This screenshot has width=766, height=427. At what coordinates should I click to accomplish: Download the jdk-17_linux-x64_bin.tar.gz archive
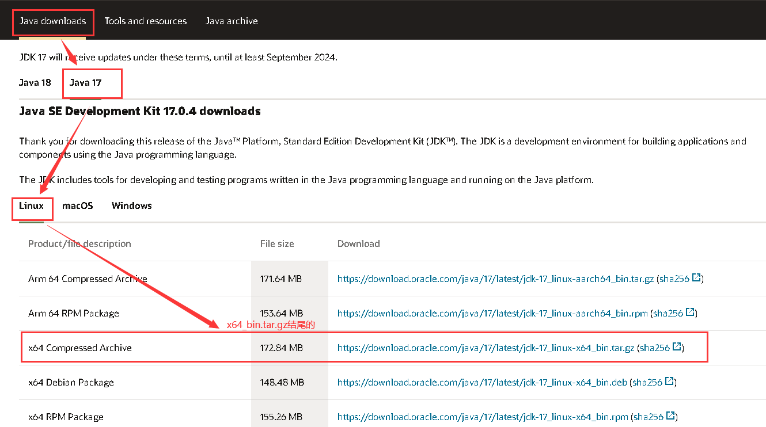coord(486,348)
